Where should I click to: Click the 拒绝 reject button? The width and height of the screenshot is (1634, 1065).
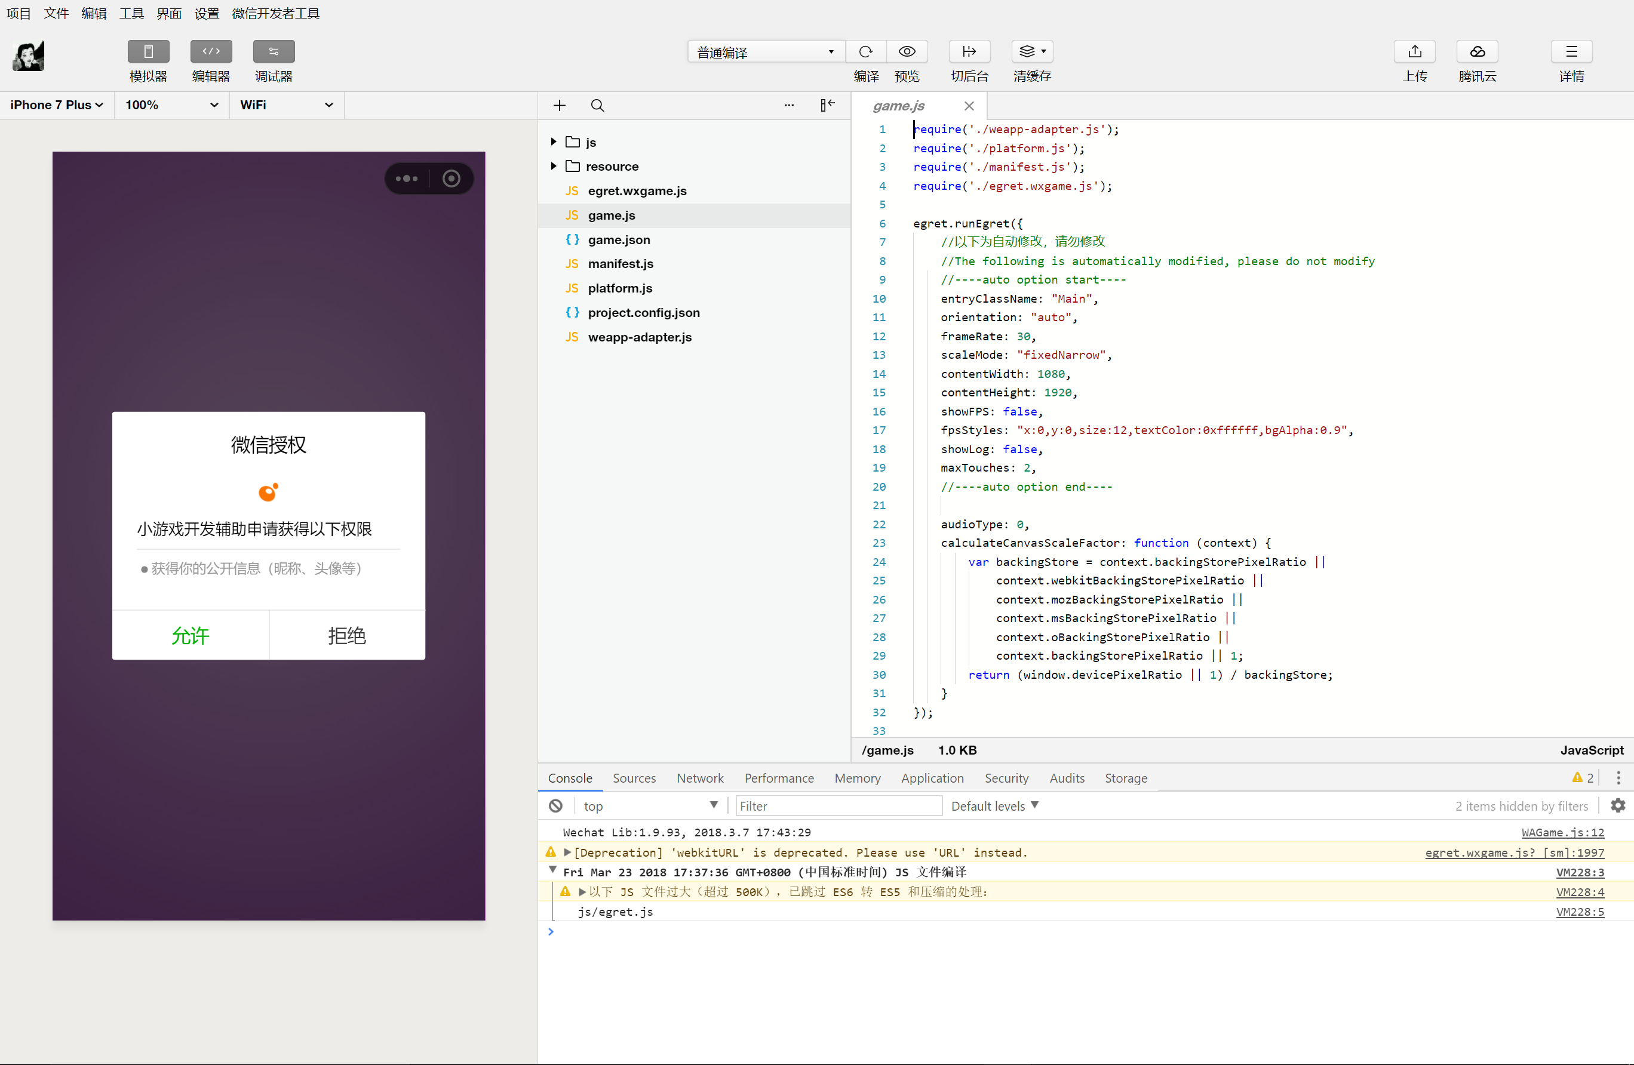[347, 635]
